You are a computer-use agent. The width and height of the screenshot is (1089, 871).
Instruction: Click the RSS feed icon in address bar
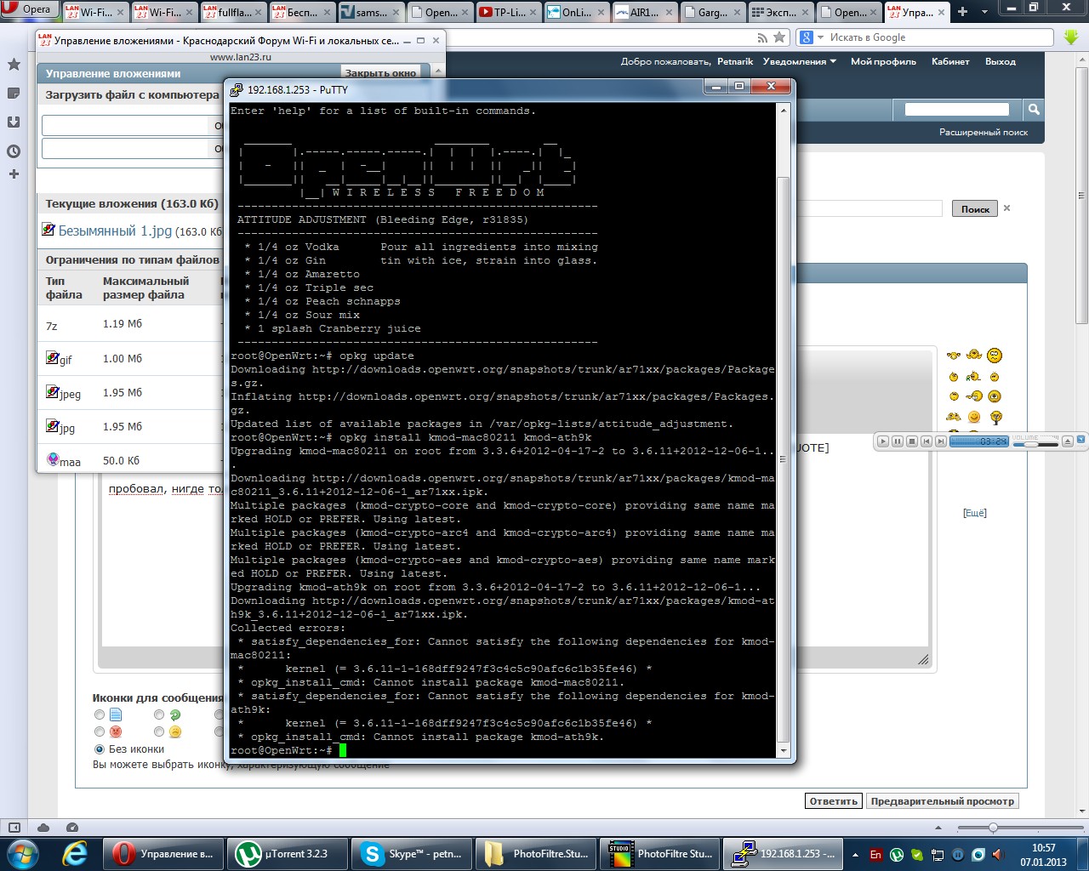762,37
